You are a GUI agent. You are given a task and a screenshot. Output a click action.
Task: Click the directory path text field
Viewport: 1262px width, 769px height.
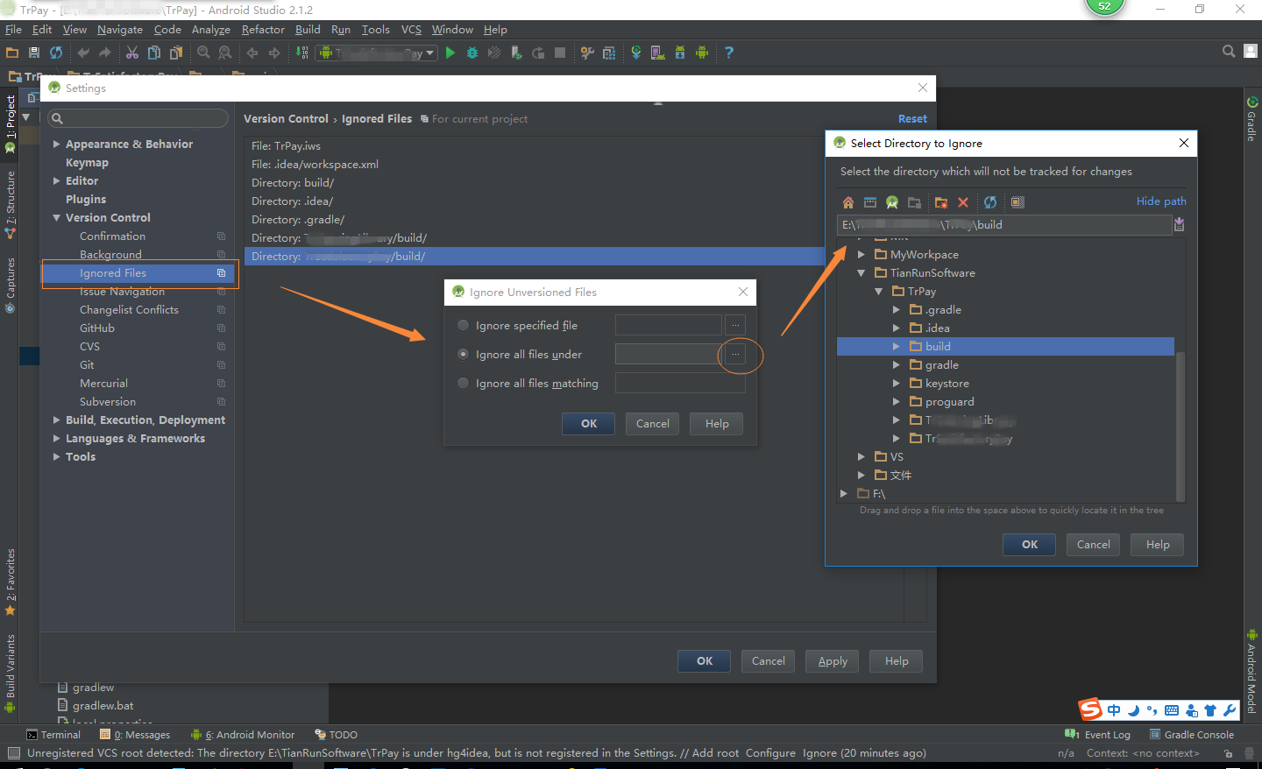1004,225
